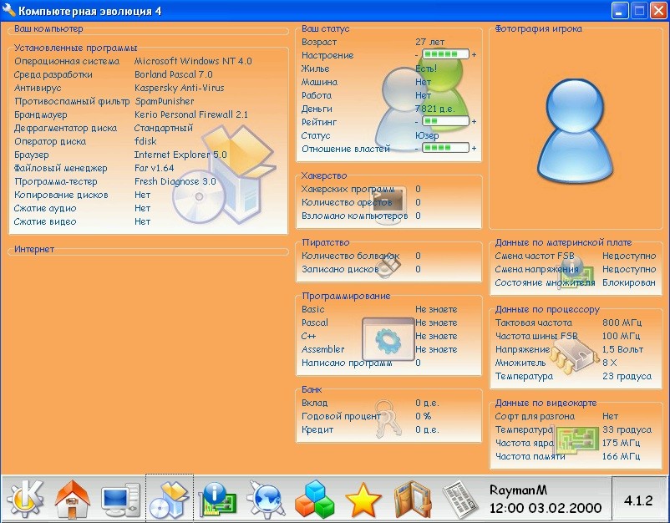Select Kaspersky Anti-Virus in installed programs
The width and height of the screenshot is (670, 523).
[179, 88]
